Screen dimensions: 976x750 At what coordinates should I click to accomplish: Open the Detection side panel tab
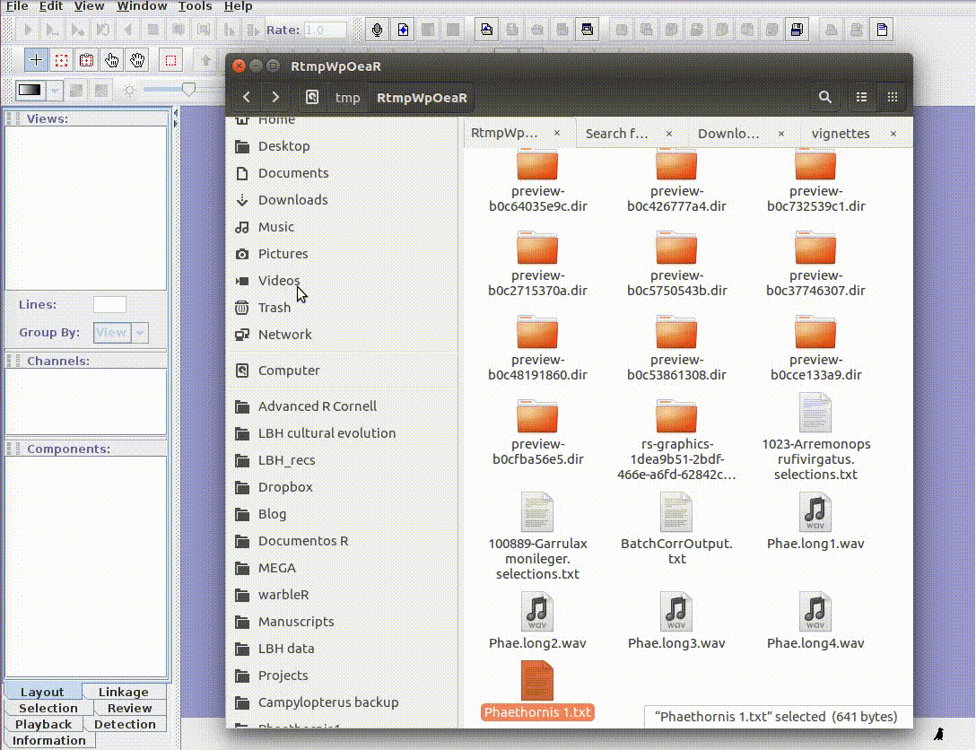pyautogui.click(x=125, y=724)
